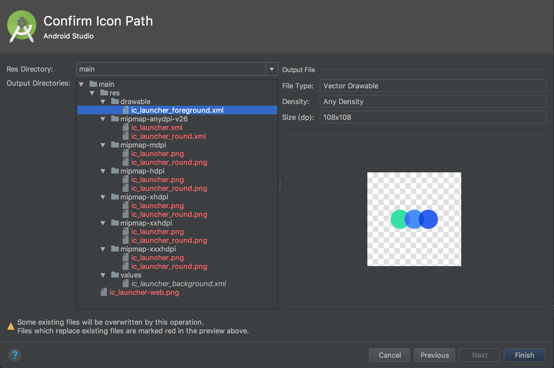The image size is (554, 368).
Task: Click the mipmap-xhdpi folder icon
Action: point(115,196)
